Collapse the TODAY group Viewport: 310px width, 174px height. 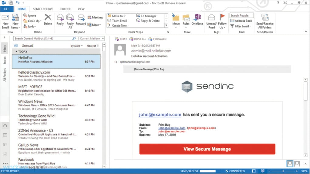[16, 52]
